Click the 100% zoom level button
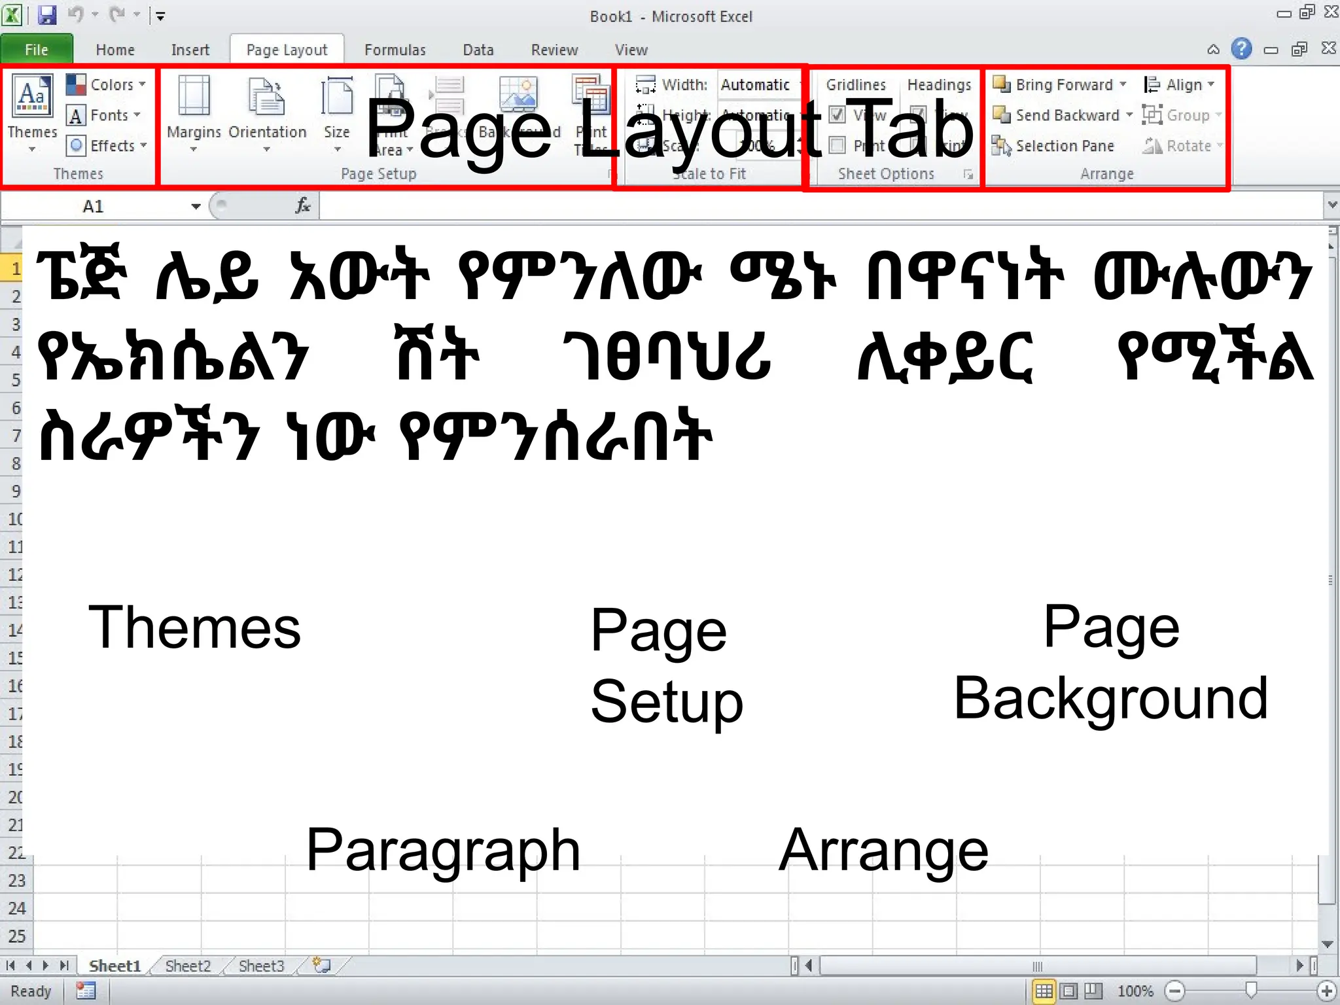 (1135, 991)
